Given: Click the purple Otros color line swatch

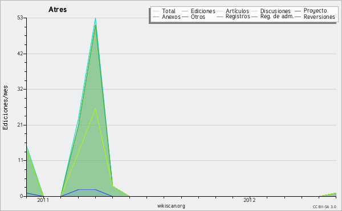Looking at the screenshot, I should (185, 17).
